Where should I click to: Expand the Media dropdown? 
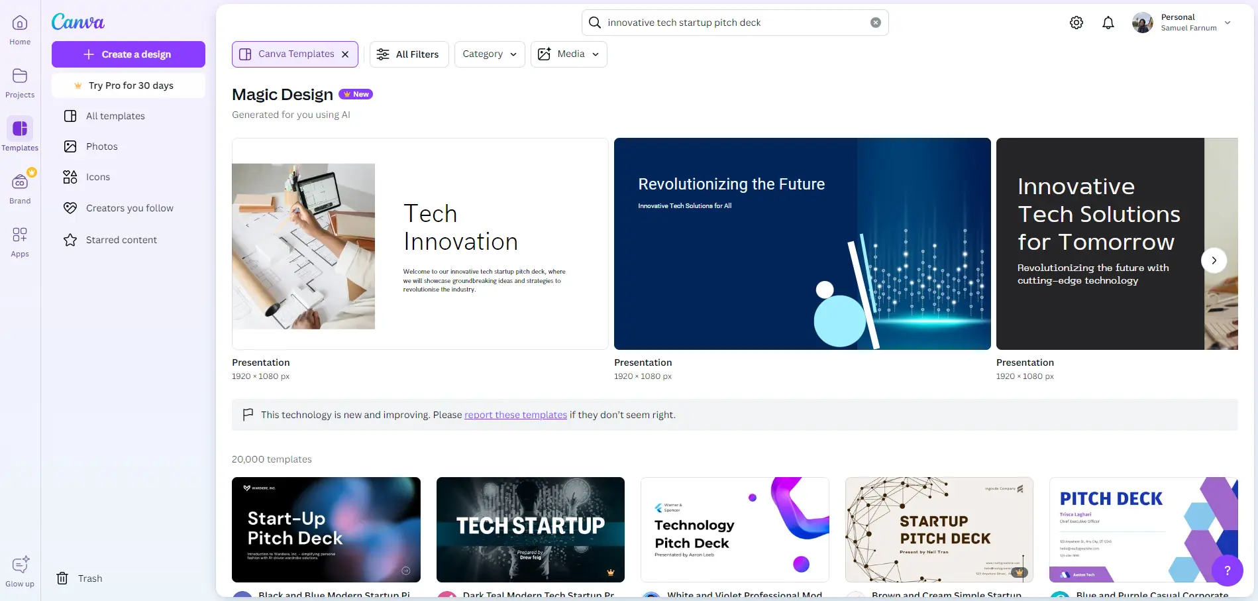coord(568,54)
